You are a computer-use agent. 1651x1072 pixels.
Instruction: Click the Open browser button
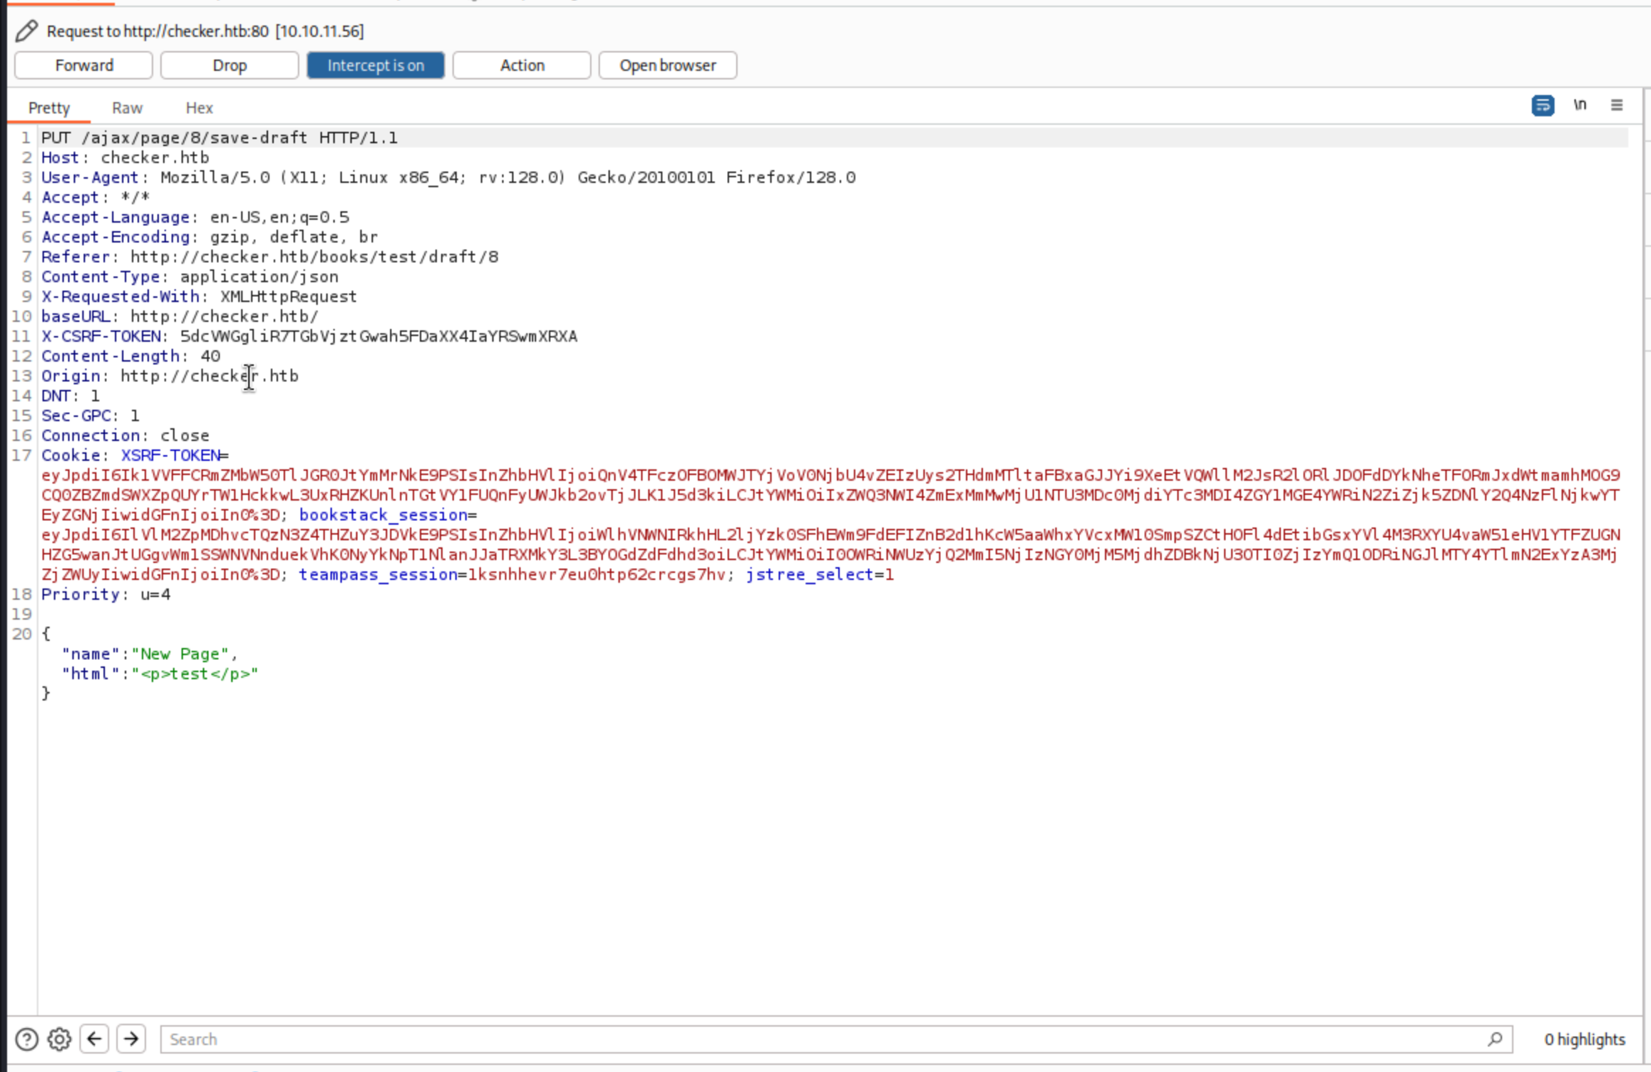coord(667,65)
